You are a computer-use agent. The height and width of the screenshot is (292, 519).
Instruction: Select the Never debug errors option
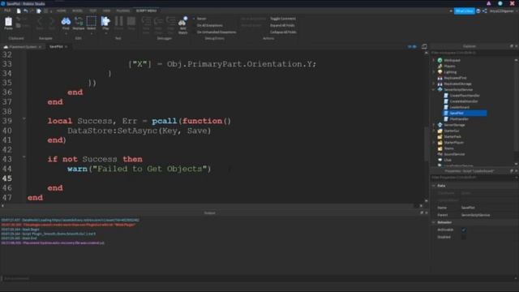click(201, 19)
